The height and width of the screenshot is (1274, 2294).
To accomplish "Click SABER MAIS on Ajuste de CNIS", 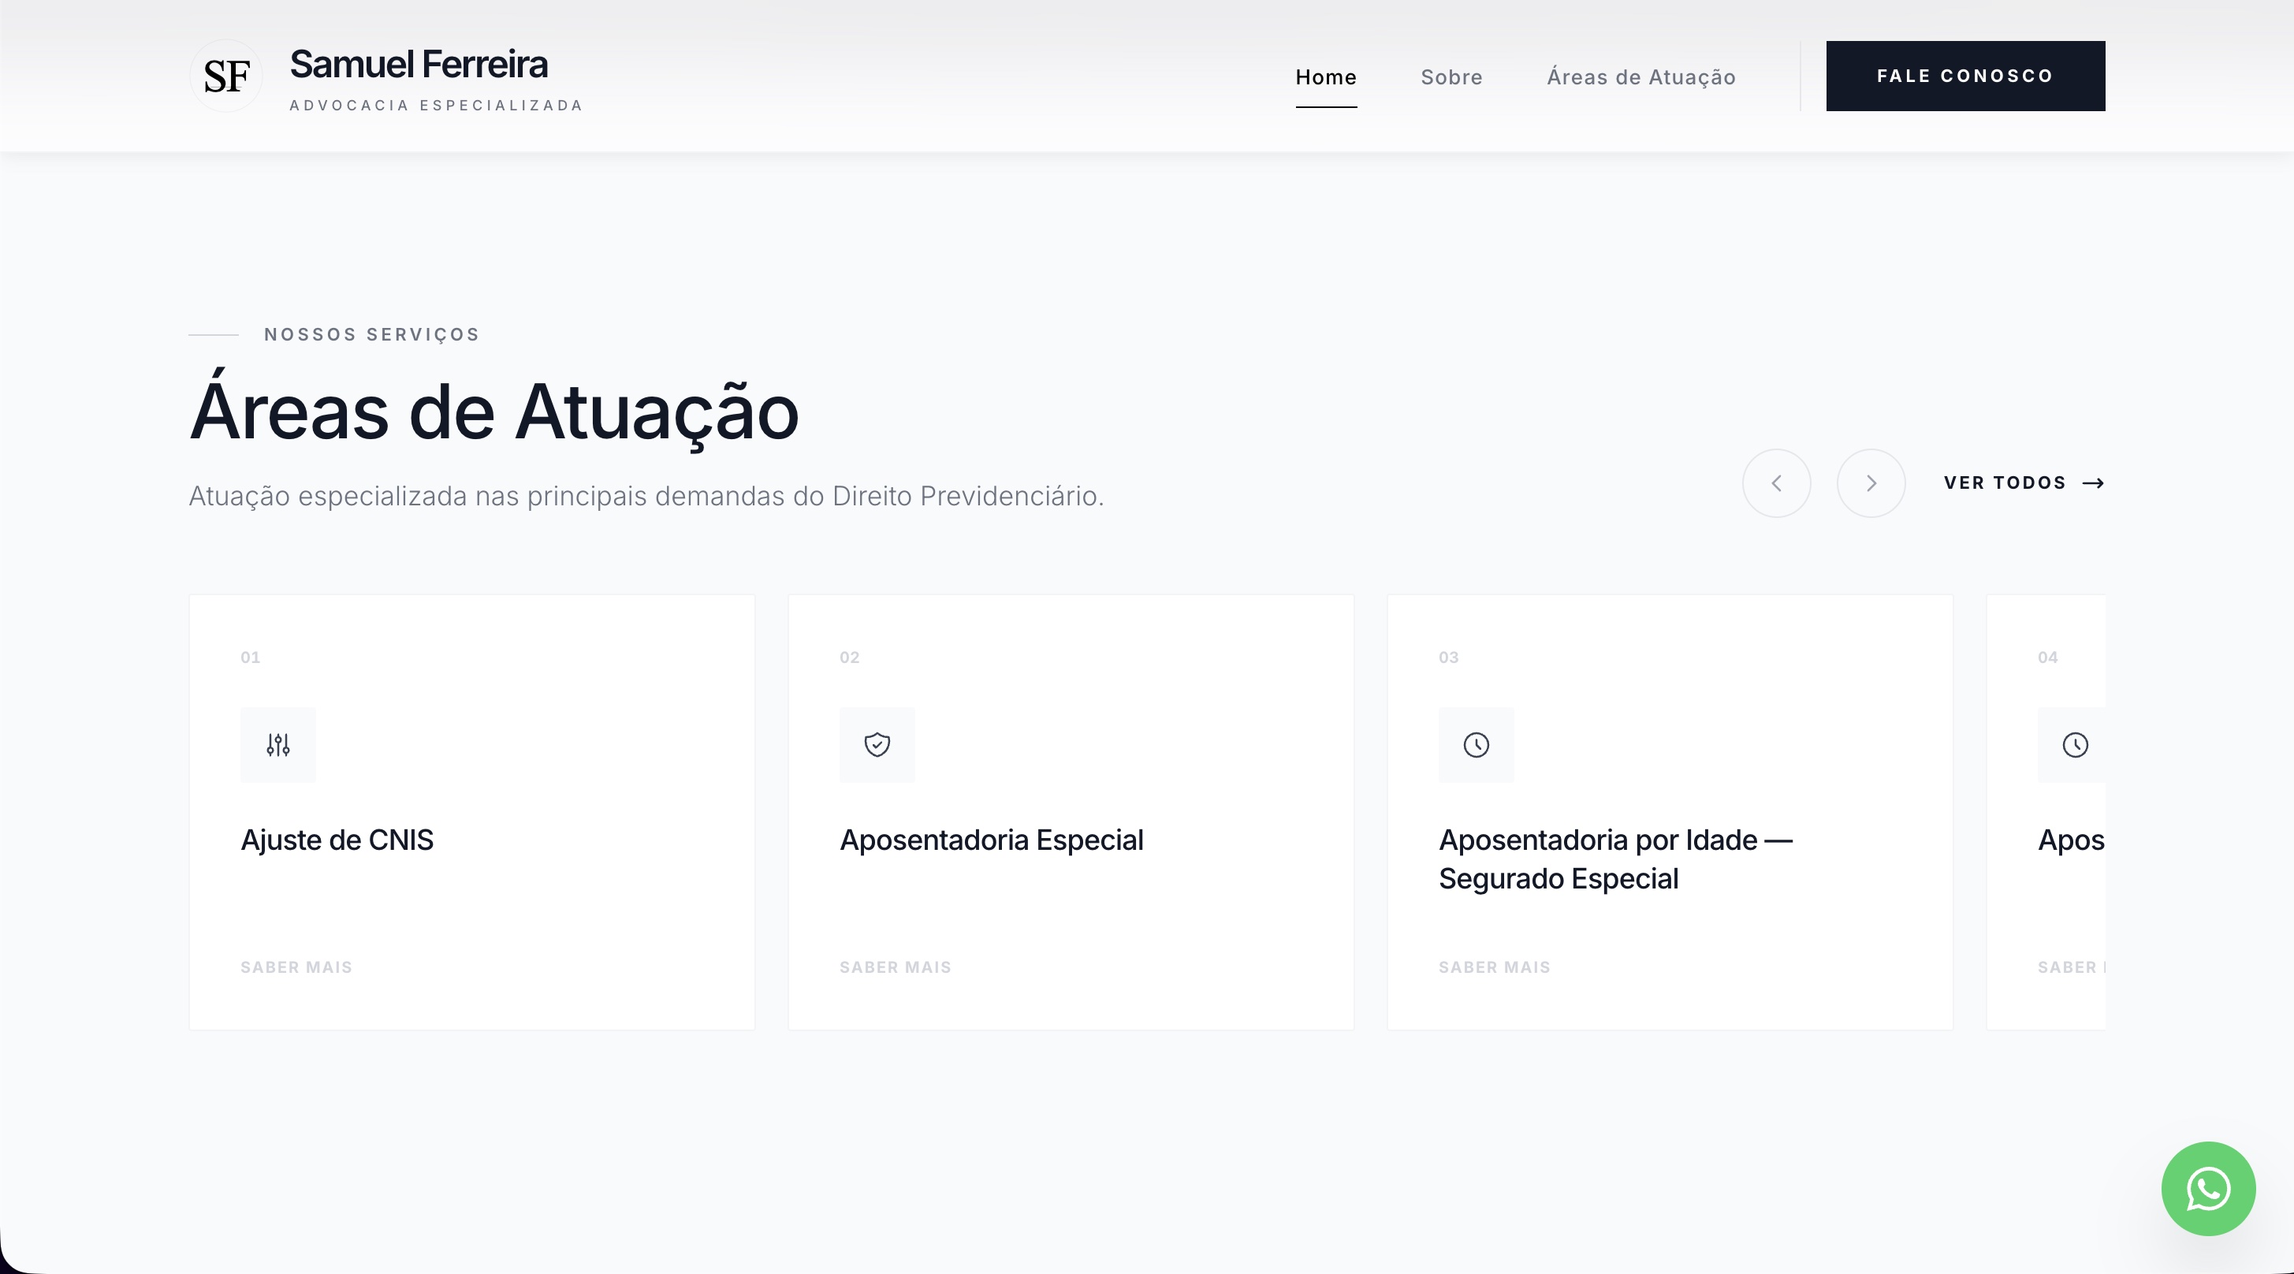I will [295, 967].
